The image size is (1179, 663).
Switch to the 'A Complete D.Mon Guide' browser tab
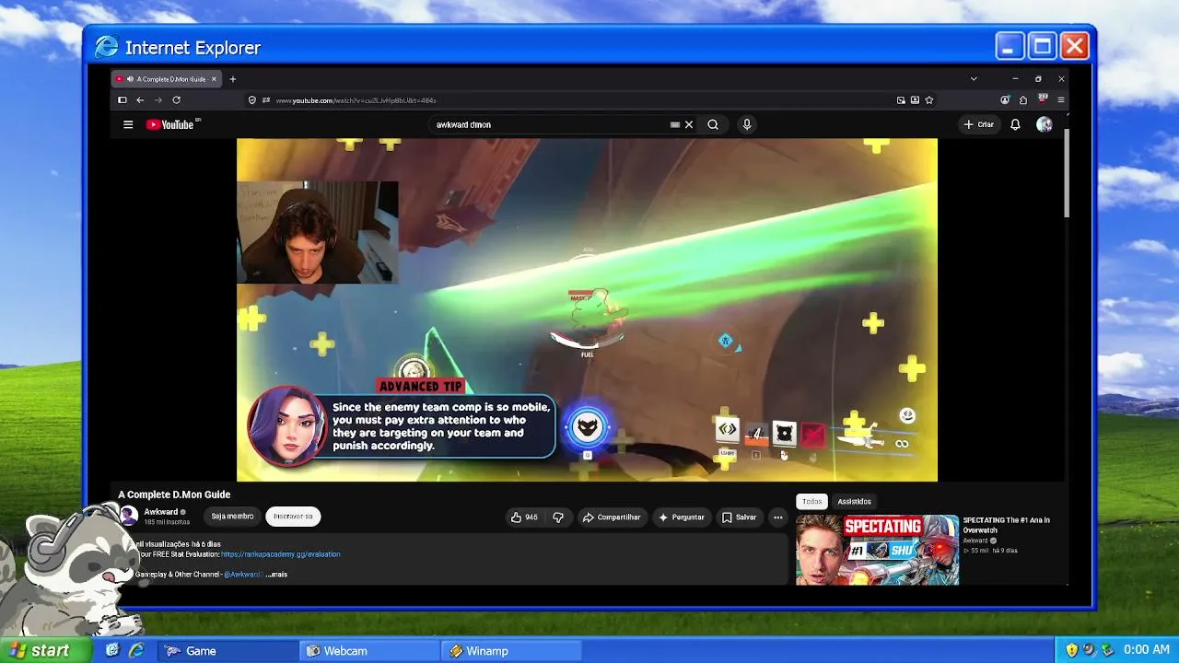point(165,79)
